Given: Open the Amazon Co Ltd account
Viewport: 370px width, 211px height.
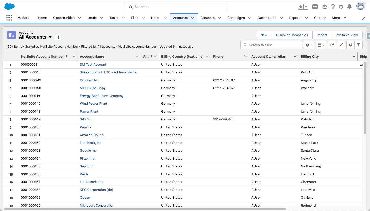Looking at the screenshot, I should coord(92,135).
